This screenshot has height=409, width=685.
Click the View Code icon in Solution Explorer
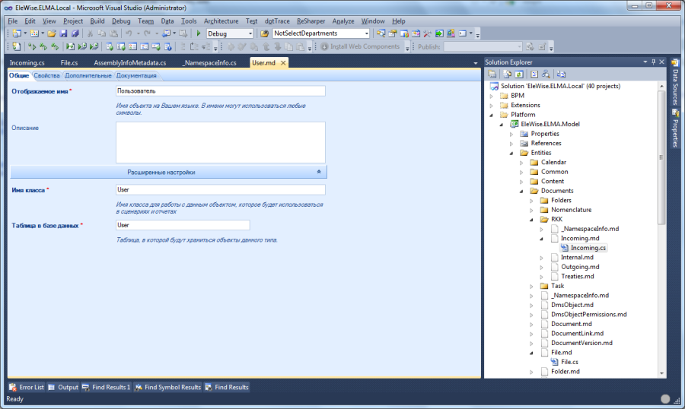[x=534, y=75]
